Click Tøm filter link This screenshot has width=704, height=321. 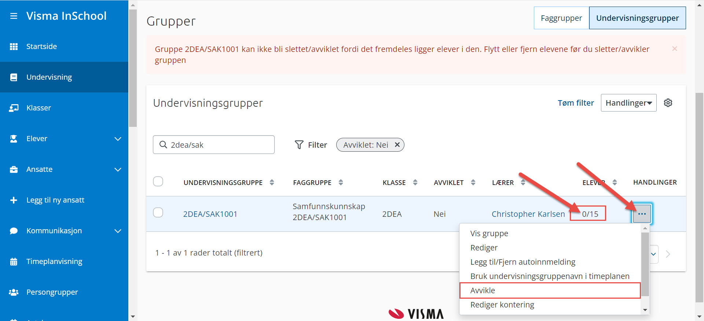576,103
